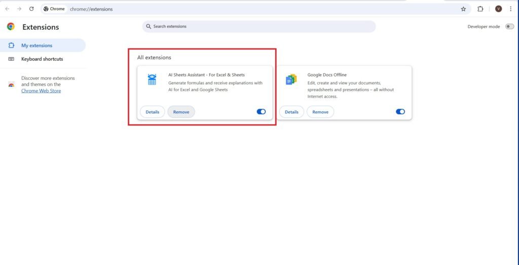Open the Extensions puzzle icon in toolbar
Viewport: 519px width, 265px height.
tap(480, 9)
